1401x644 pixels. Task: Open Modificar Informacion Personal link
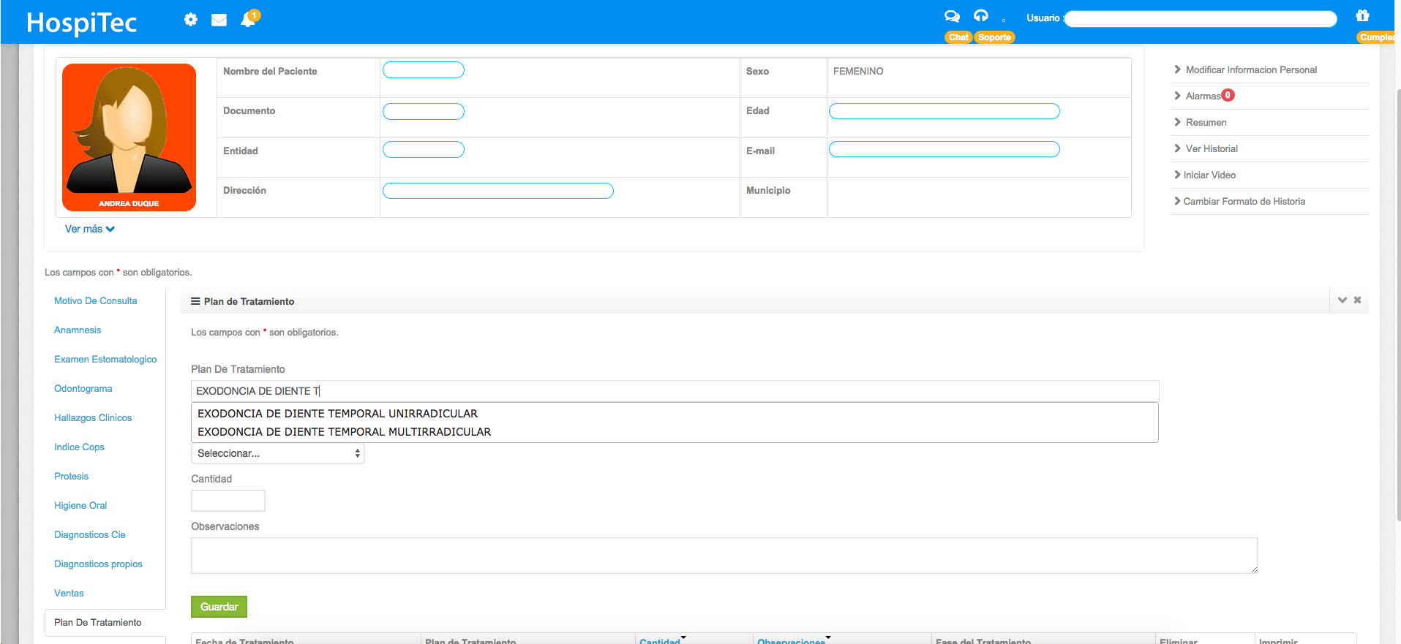[1251, 70]
